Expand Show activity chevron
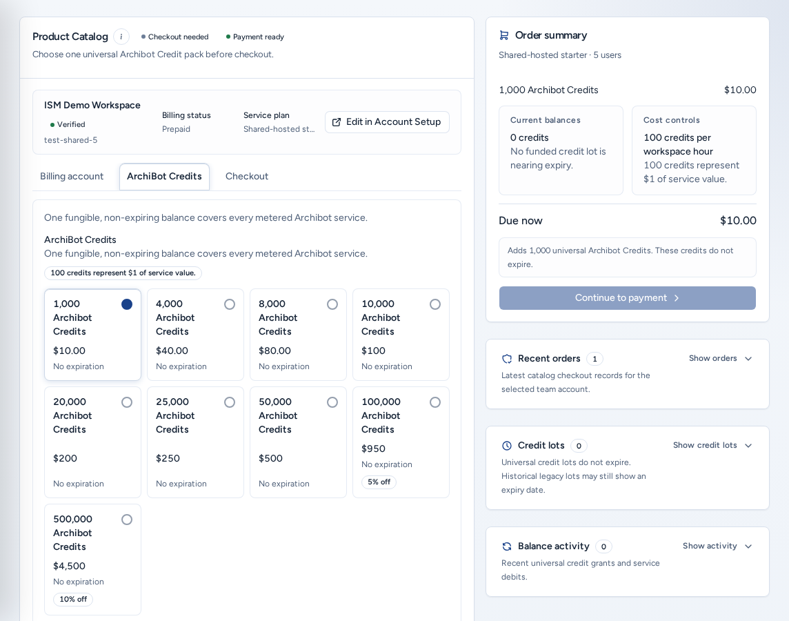Screen dimensions: 789x621 pos(748,546)
